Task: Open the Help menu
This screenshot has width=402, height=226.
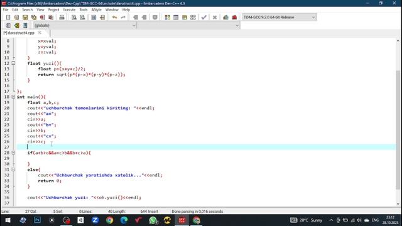Action: pyautogui.click(x=126, y=9)
